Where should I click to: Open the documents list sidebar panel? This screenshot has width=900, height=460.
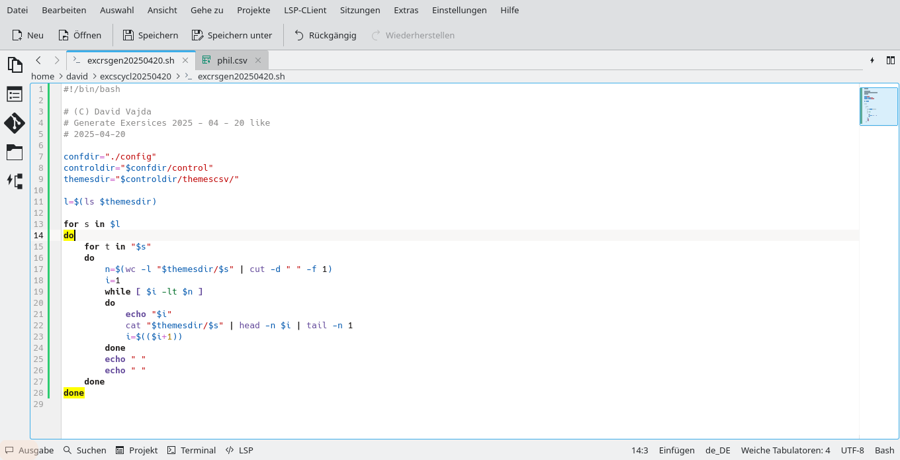(15, 64)
